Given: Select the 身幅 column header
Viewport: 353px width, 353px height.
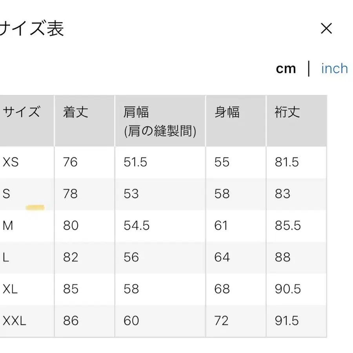Looking at the screenshot, I should (227, 112).
